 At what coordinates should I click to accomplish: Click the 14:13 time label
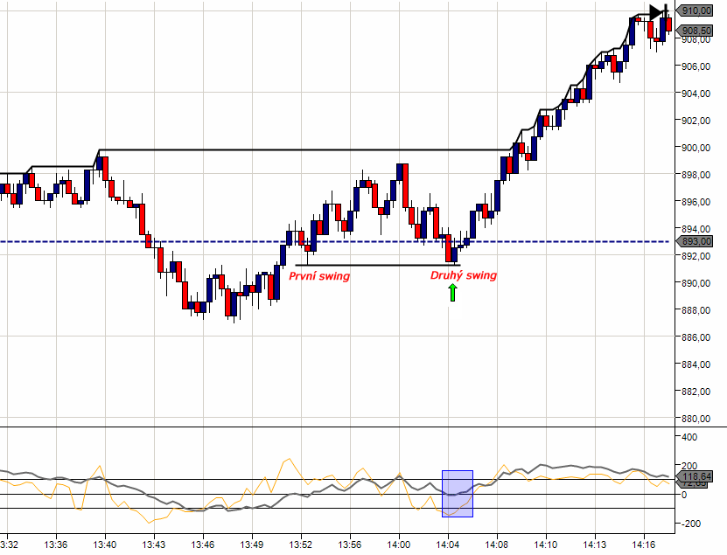[x=595, y=545]
